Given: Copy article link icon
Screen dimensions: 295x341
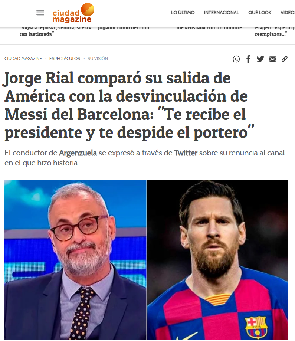Looking at the screenshot, I should click(x=285, y=59).
